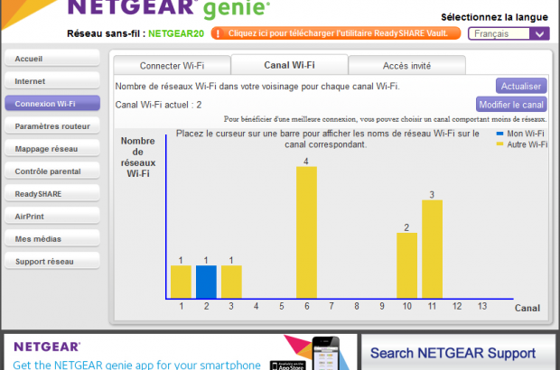This screenshot has width=560, height=370.
Task: Click the App Store badge
Action: click(x=290, y=364)
